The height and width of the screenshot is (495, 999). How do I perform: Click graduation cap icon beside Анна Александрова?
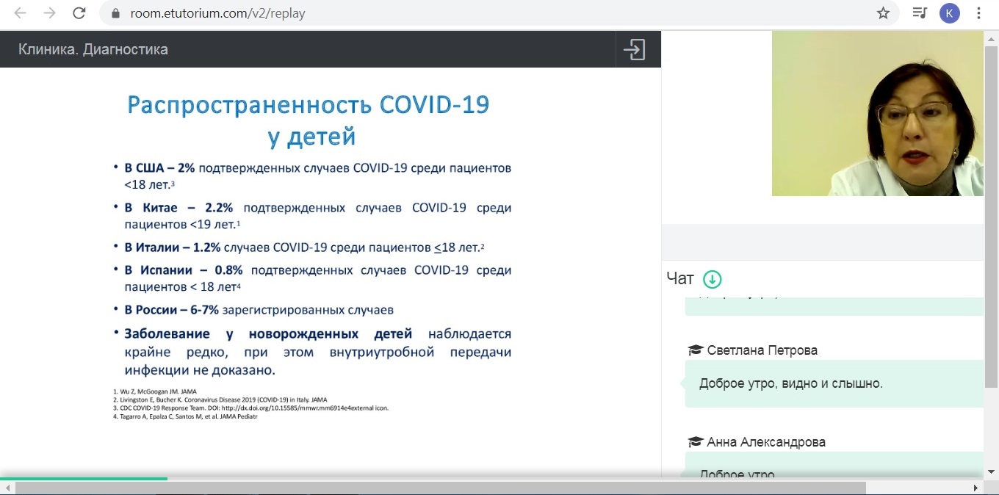coord(694,442)
